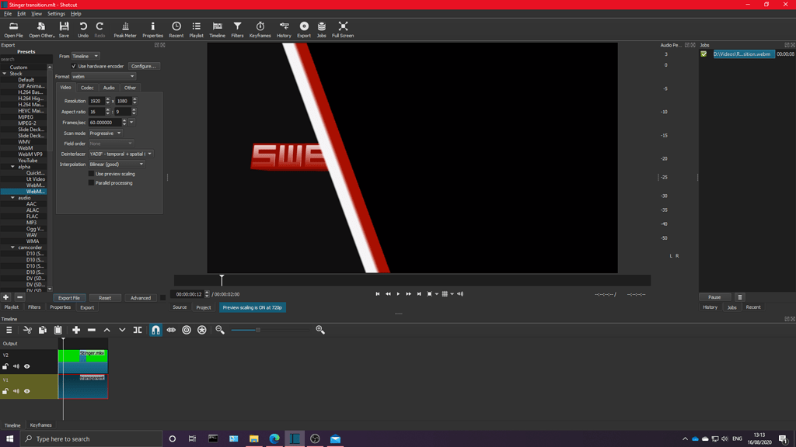The width and height of the screenshot is (796, 447).
Task: Open the timeline hamburger menu
Action: [9, 330]
